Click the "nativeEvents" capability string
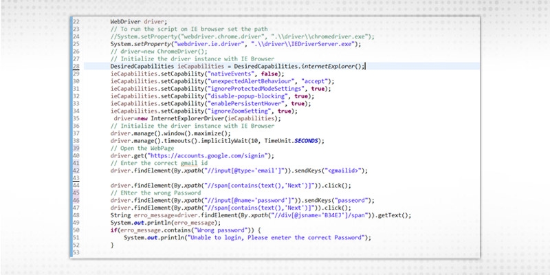550x275 pixels. pyautogui.click(x=206, y=74)
